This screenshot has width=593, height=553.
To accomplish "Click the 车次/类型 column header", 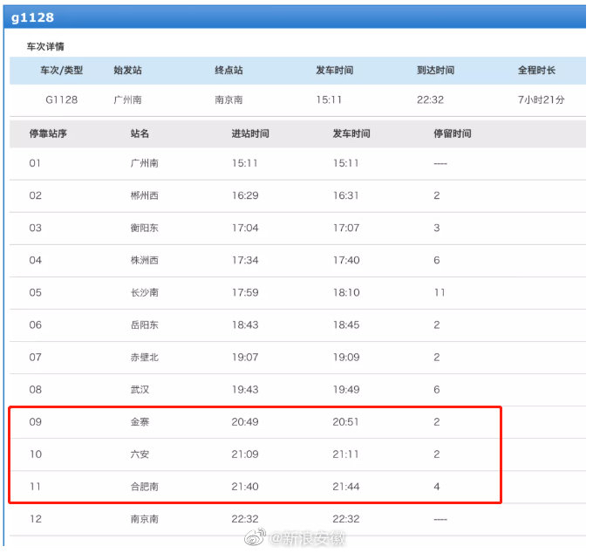I will tap(61, 71).
